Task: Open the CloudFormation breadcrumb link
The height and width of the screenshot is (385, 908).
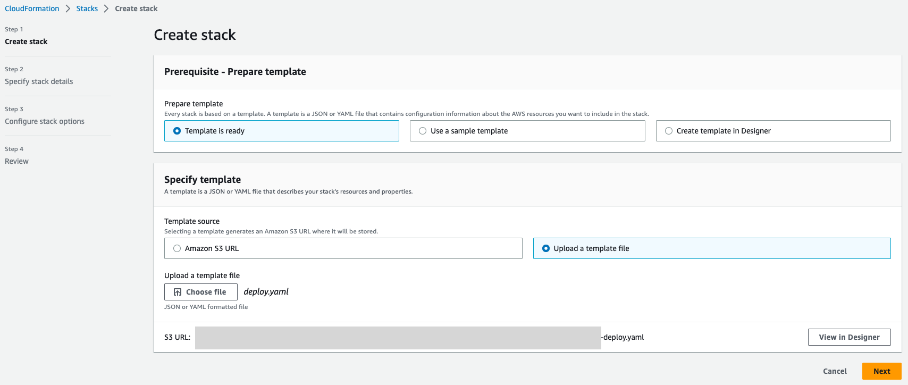Action: pos(32,9)
